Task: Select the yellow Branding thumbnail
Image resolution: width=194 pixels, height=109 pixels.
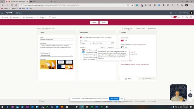Action: (x=48, y=65)
